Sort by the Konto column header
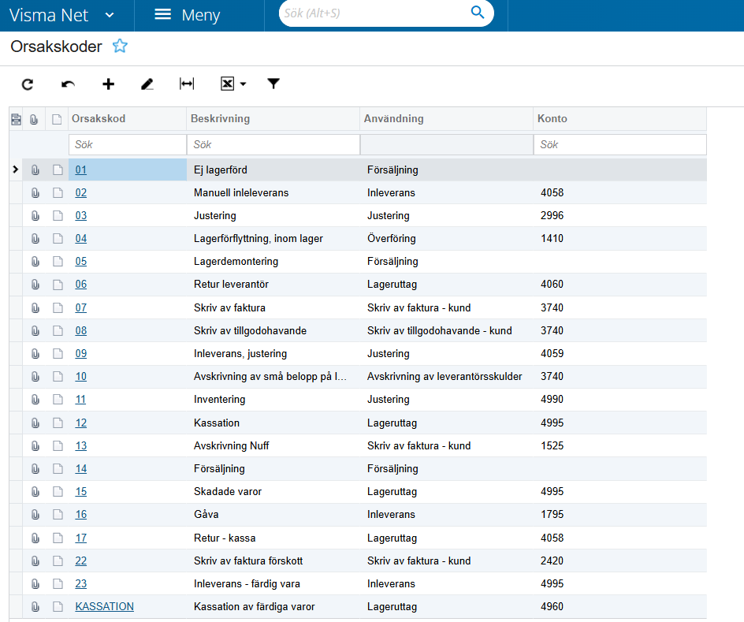Screen dimensions: 744x622 pyautogui.click(x=552, y=118)
